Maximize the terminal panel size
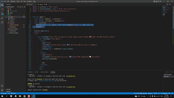 pos(170,72)
